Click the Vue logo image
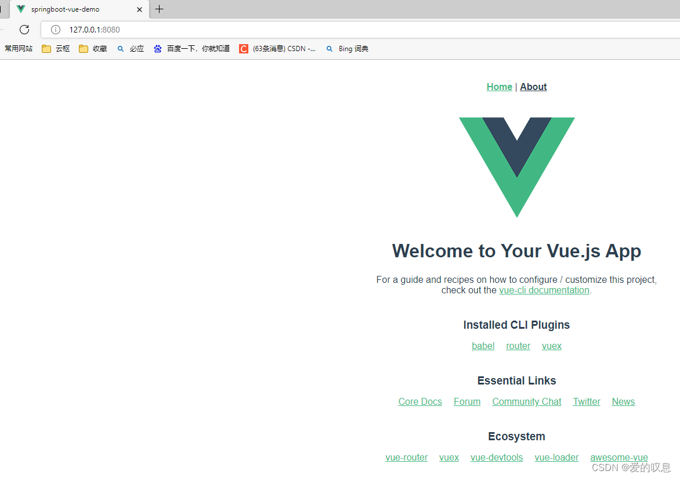680x478 pixels. [x=517, y=167]
